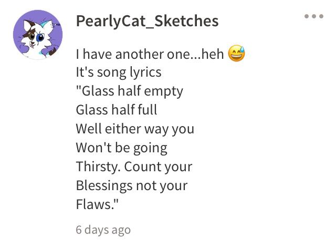Click the cat's brown paw in the avatar
The image size is (336, 250).
tap(52, 51)
